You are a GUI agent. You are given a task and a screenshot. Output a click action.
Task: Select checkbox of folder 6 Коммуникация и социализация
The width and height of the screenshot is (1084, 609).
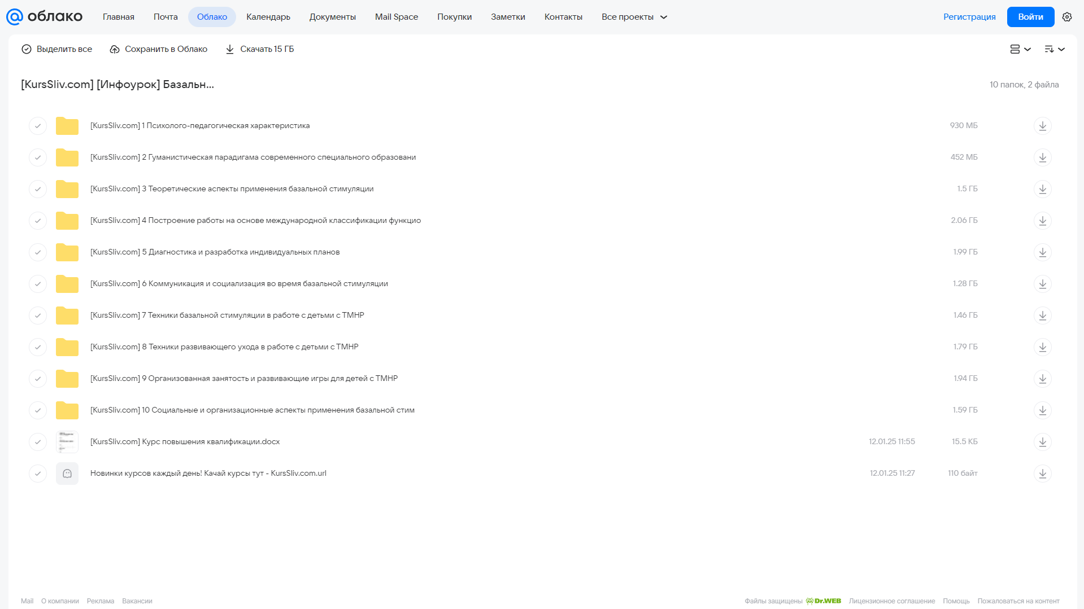[38, 284]
